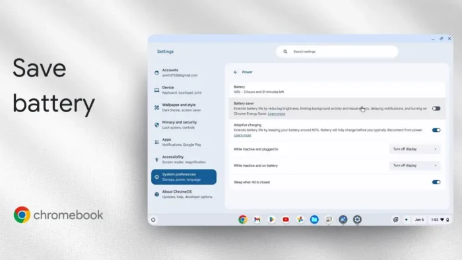Open quick settings via 1:02 clock
462x260 pixels.
pyautogui.click(x=434, y=220)
